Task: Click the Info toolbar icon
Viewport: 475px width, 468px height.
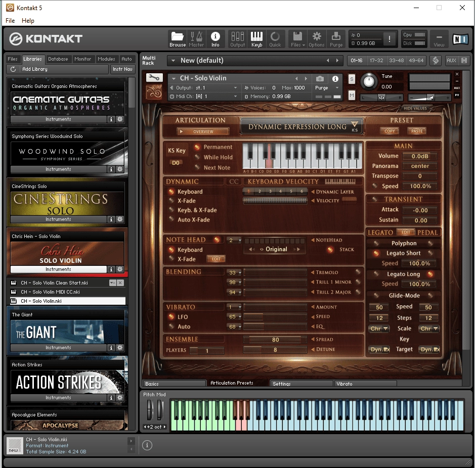Action: tap(215, 39)
